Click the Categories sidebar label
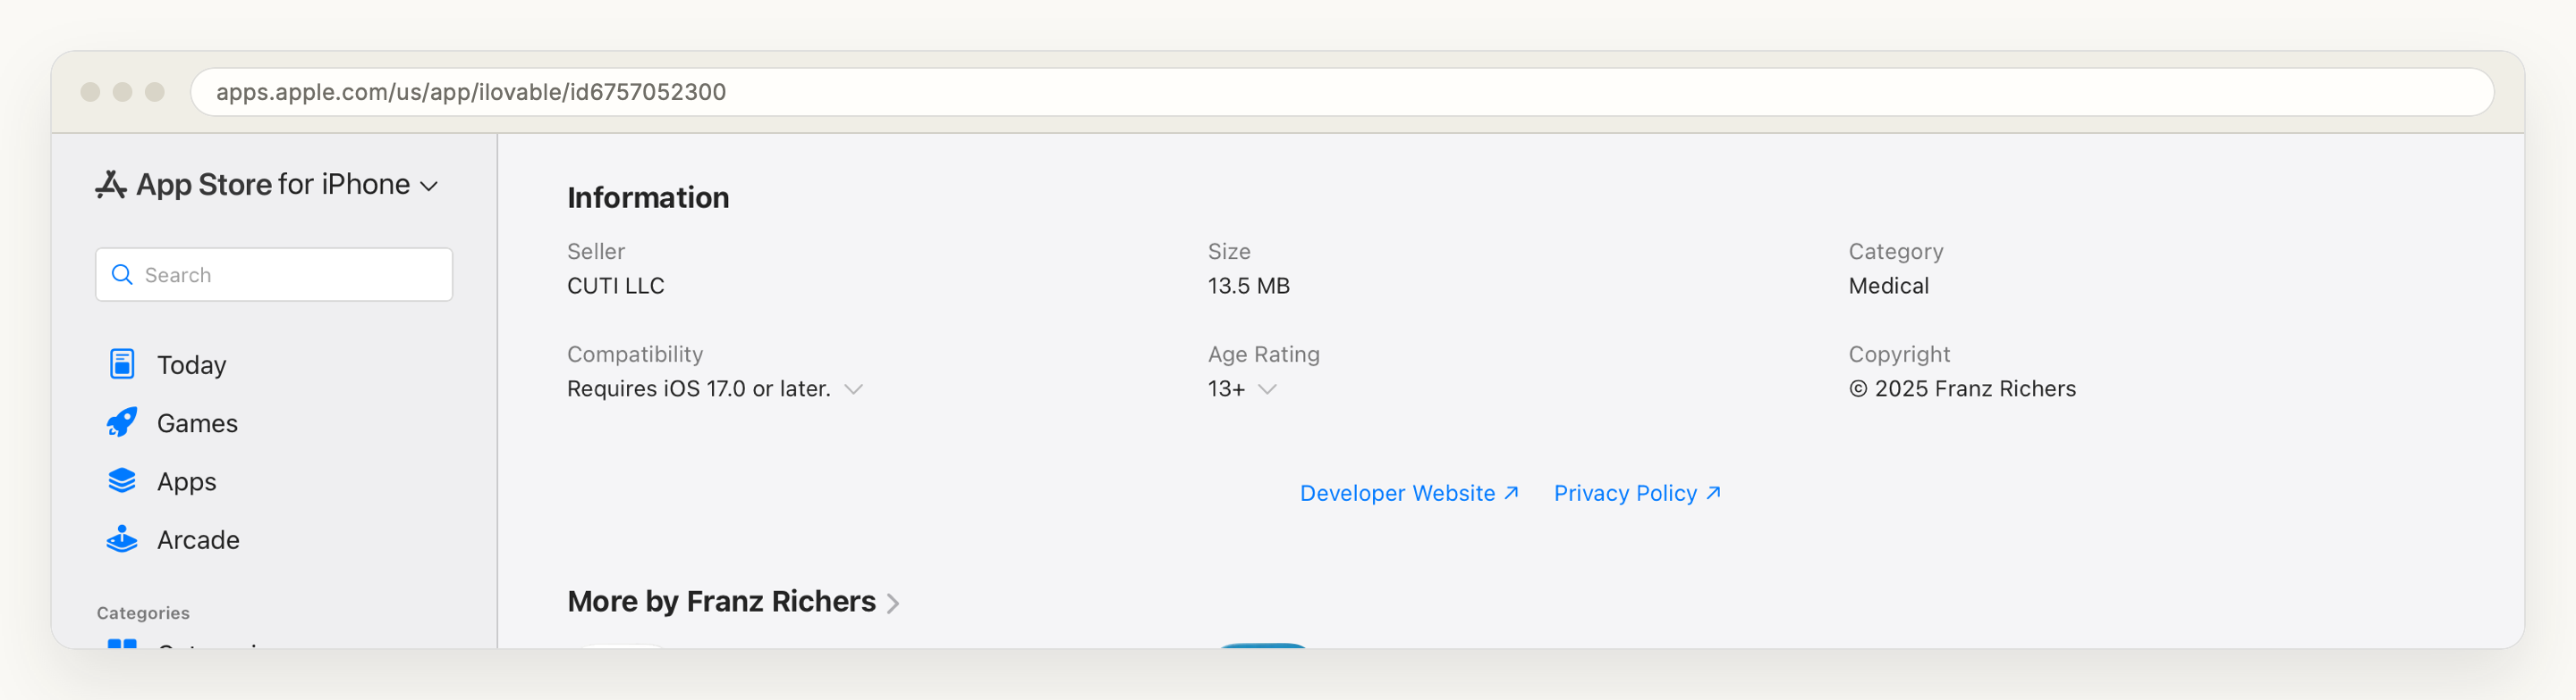 click(x=143, y=613)
